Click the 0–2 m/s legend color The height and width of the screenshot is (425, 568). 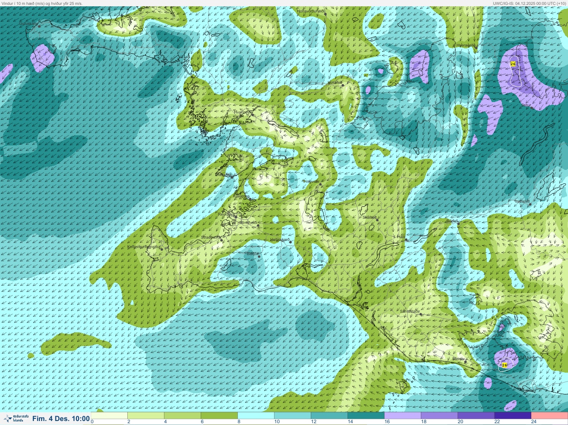coord(109,416)
